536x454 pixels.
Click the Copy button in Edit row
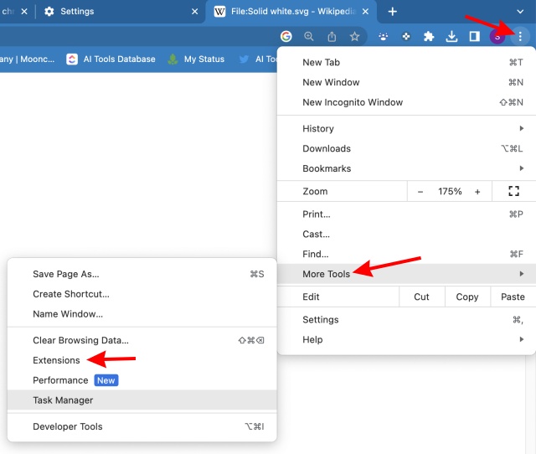[467, 297]
